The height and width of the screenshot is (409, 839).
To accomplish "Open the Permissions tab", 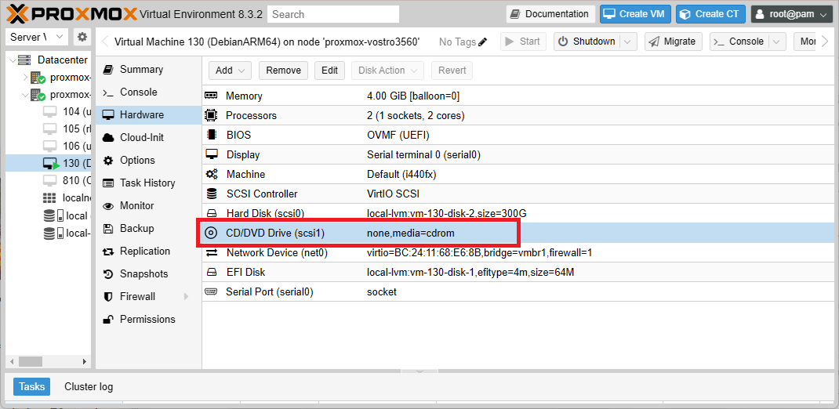I will pos(148,319).
